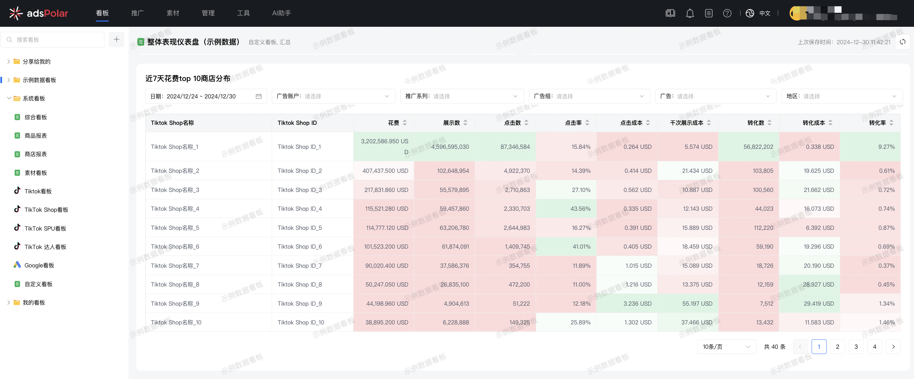The width and height of the screenshot is (914, 379).
Task: Open the 广告 filter dropdown
Action: pyautogui.click(x=716, y=96)
